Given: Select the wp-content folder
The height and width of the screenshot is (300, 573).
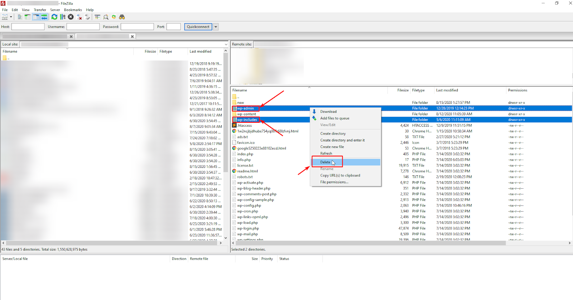Looking at the screenshot, I should (x=246, y=114).
